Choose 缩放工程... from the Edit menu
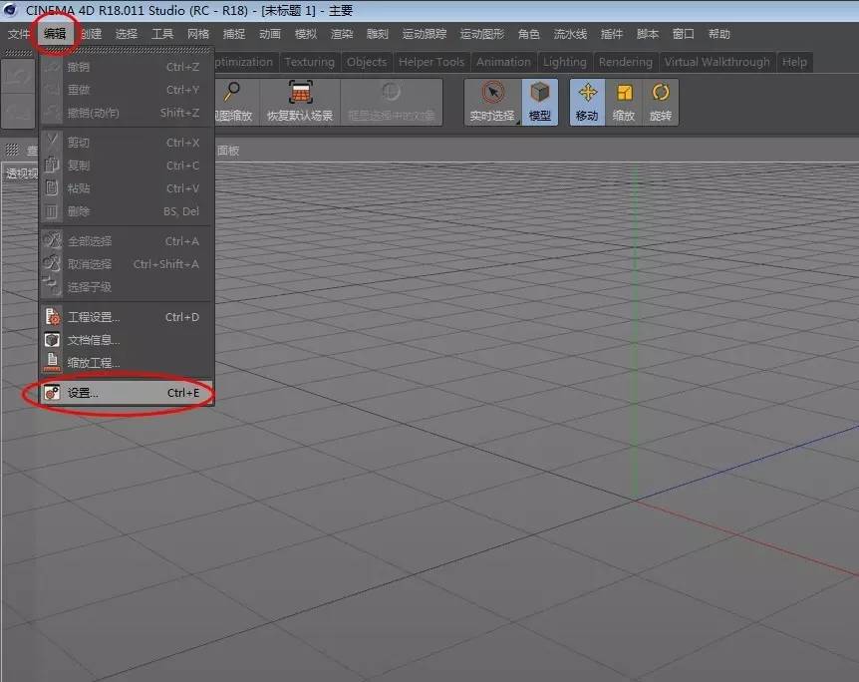859x682 pixels. point(127,362)
